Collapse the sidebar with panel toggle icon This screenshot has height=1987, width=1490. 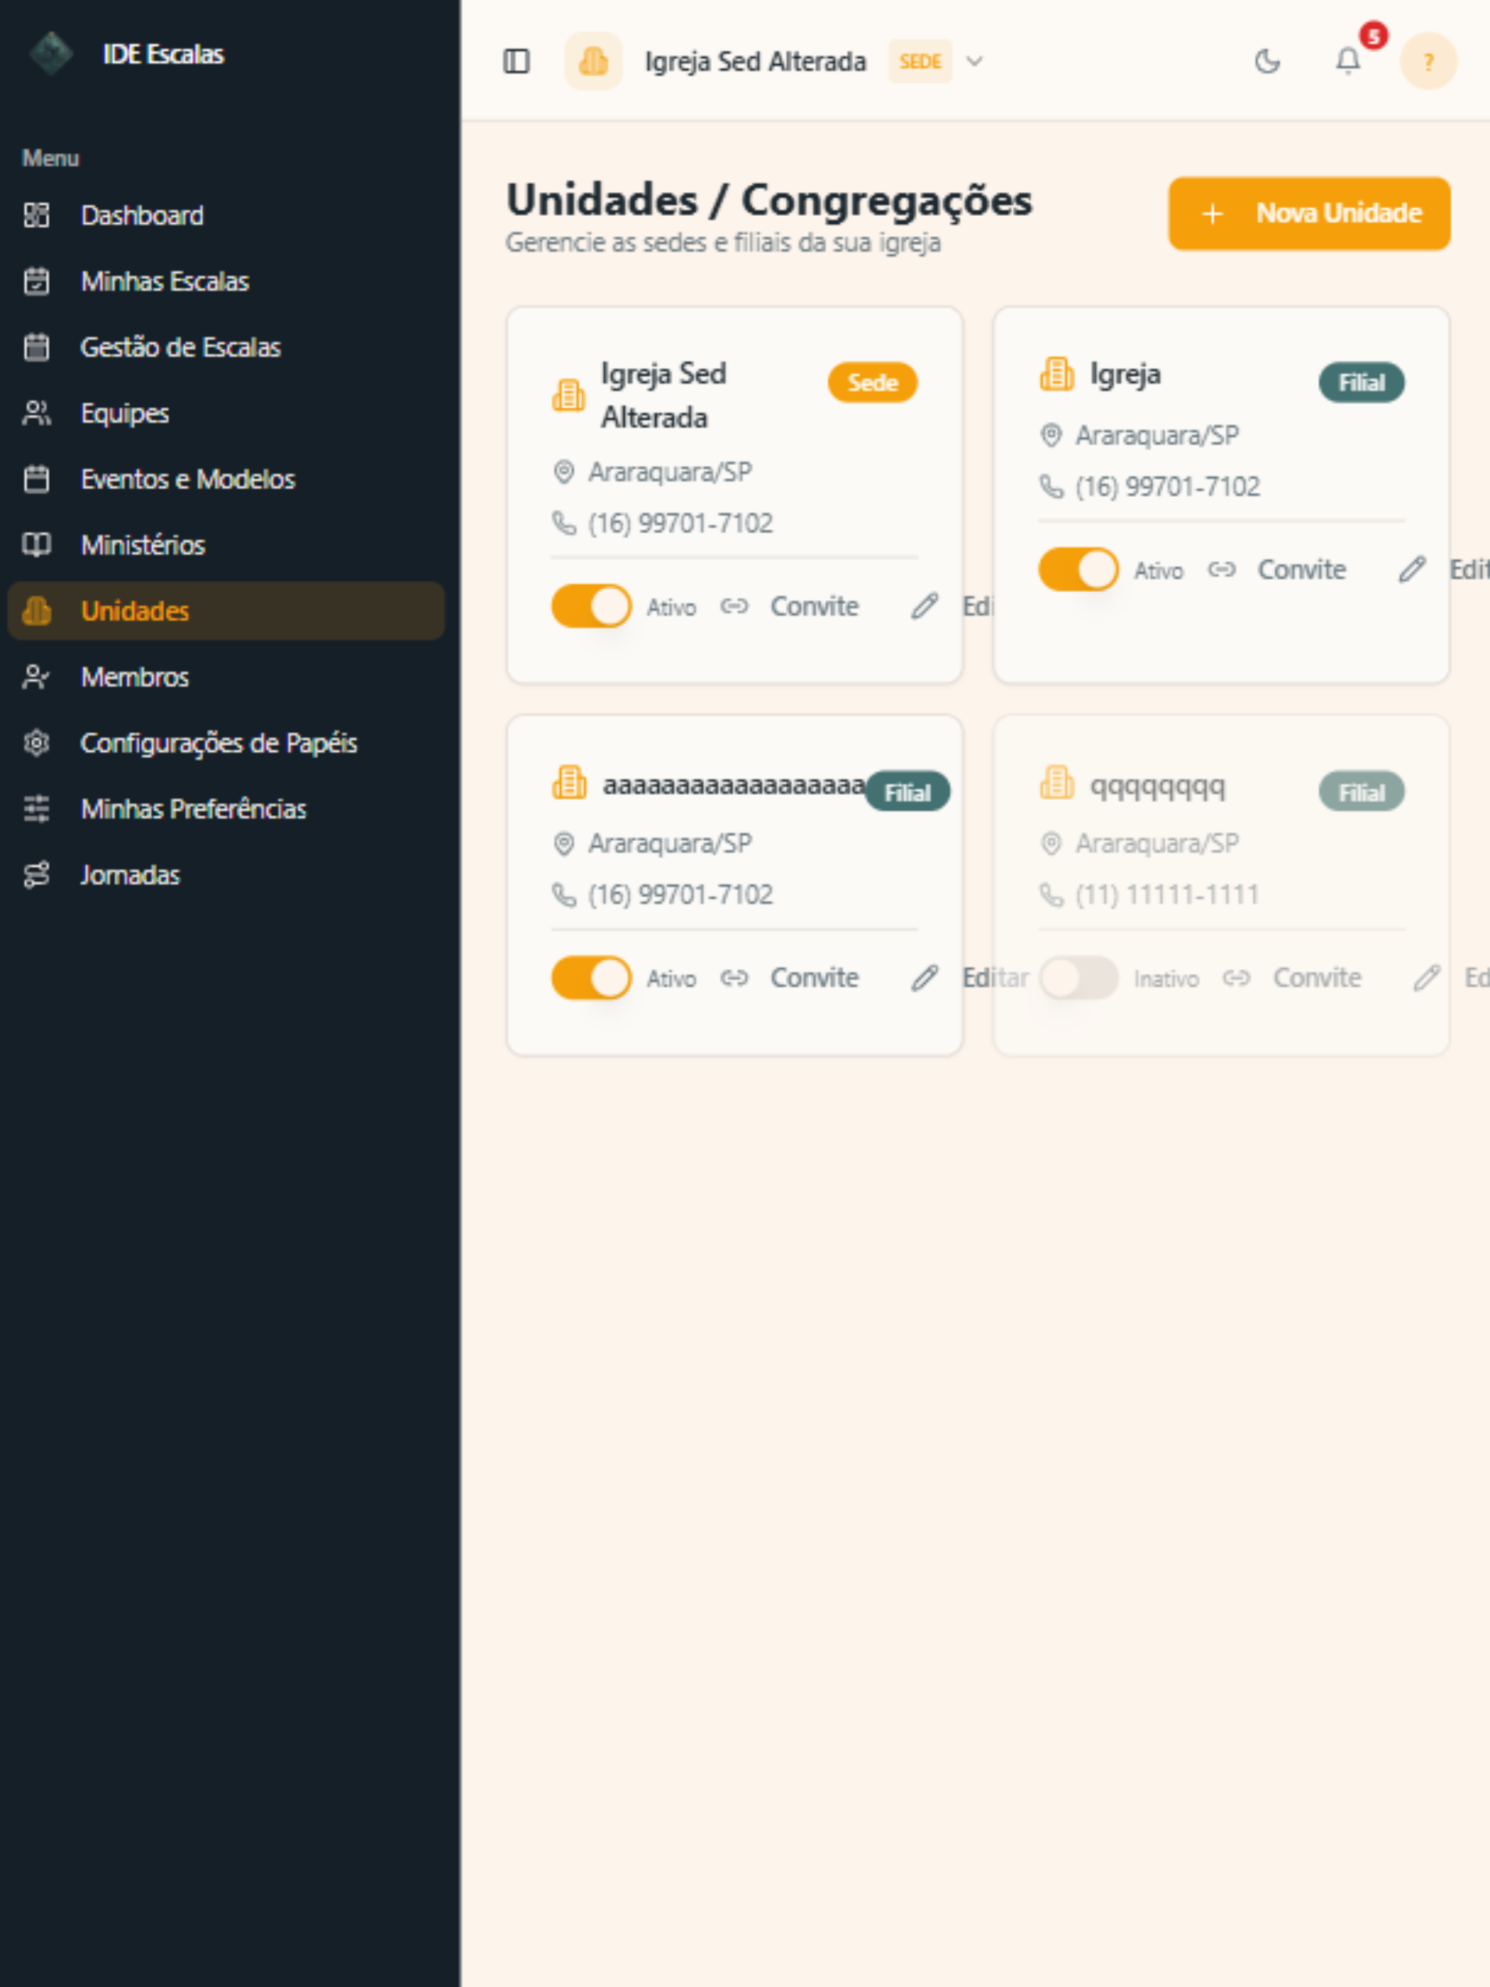(x=516, y=61)
